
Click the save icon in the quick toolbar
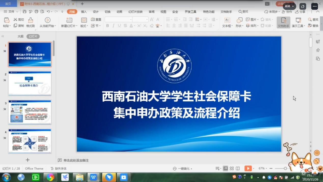point(24,11)
